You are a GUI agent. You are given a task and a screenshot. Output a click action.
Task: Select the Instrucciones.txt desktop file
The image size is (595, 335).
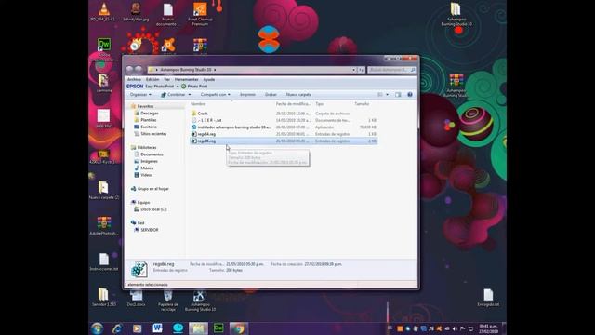tap(104, 262)
